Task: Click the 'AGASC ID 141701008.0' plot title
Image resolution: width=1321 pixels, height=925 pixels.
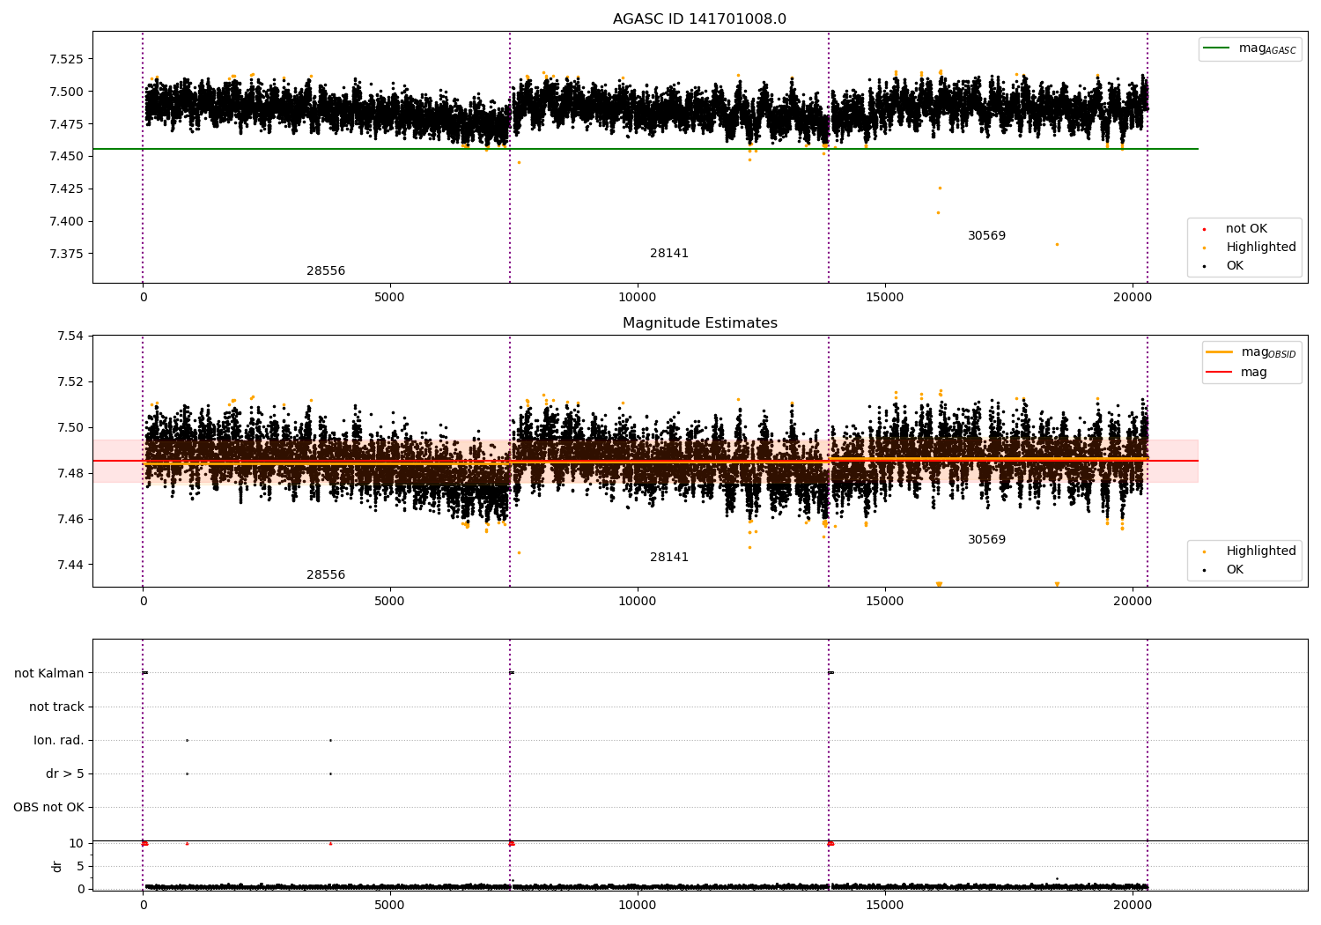Action: pyautogui.click(x=699, y=19)
